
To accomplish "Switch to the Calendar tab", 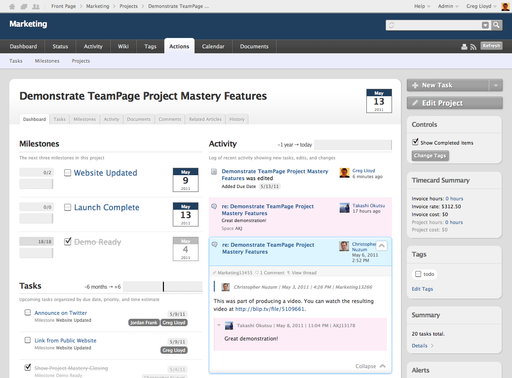I will (x=213, y=46).
